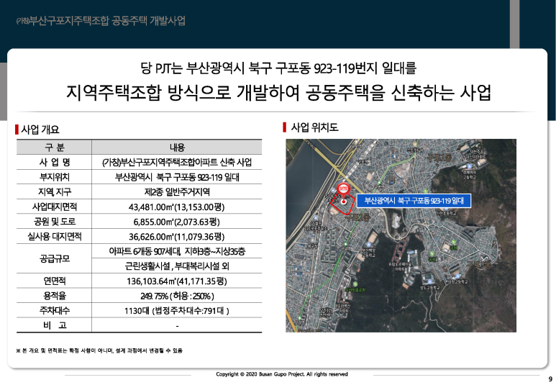Select the cell '제2종 일반주거지역'
The width and height of the screenshot is (556, 385).
click(177, 192)
